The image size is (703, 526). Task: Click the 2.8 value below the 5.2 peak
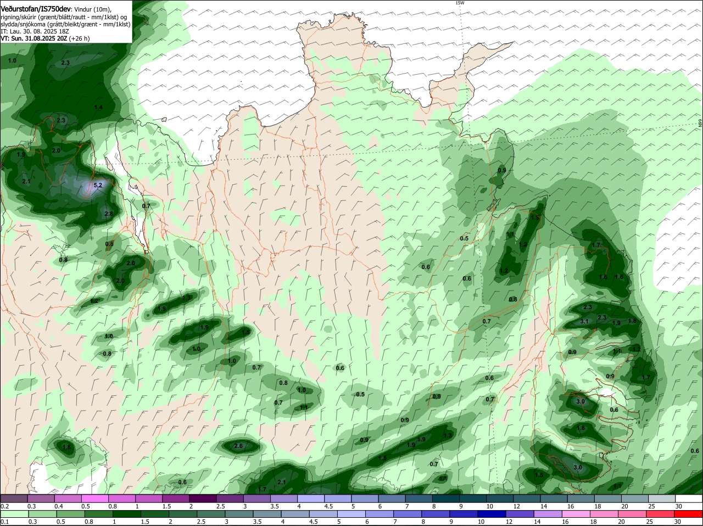[x=109, y=214]
